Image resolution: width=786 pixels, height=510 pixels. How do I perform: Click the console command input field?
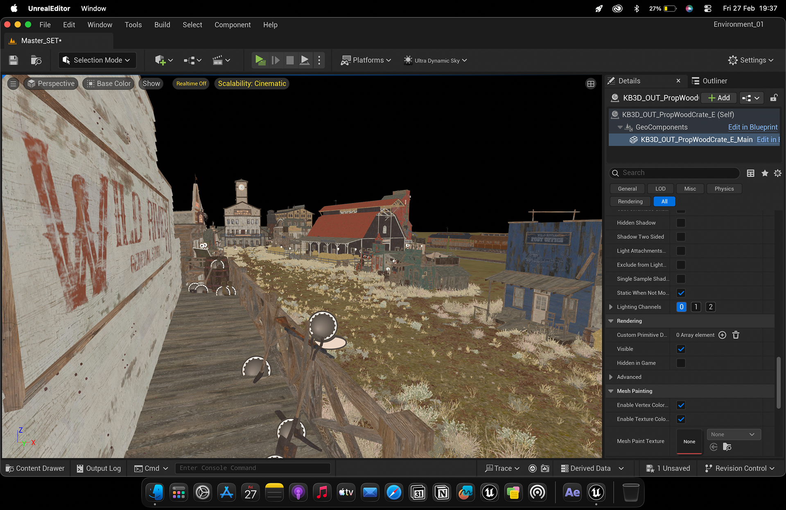point(253,468)
